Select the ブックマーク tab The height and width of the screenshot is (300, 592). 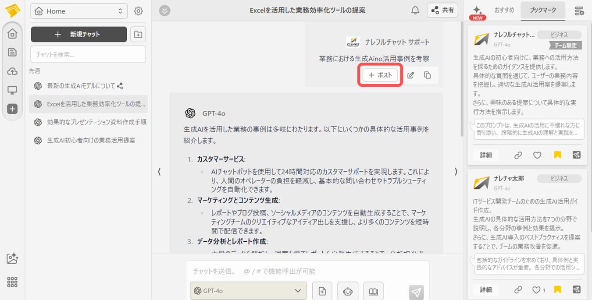click(x=542, y=11)
